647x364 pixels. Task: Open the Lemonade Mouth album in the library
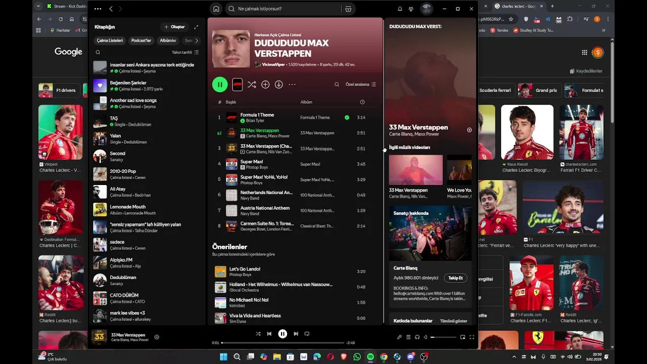147,210
